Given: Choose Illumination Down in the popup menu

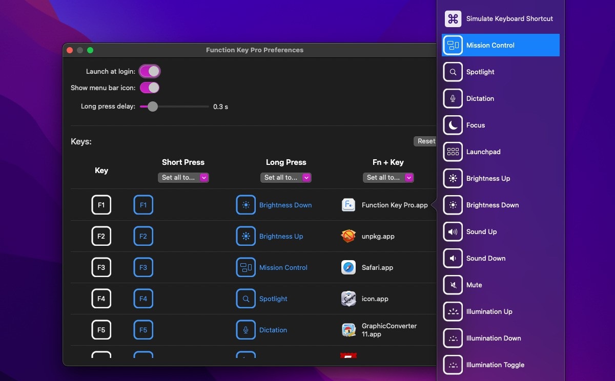Looking at the screenshot, I should 501,338.
